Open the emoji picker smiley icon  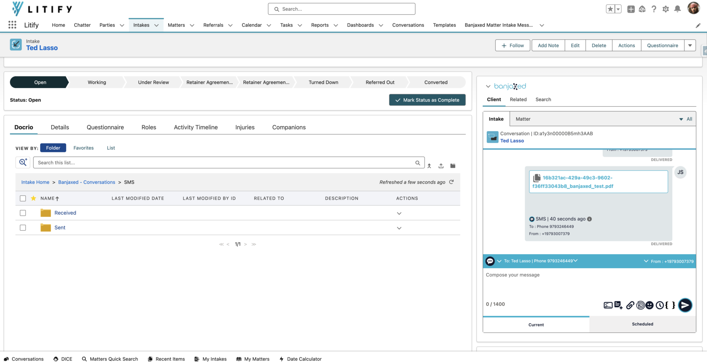(650, 305)
